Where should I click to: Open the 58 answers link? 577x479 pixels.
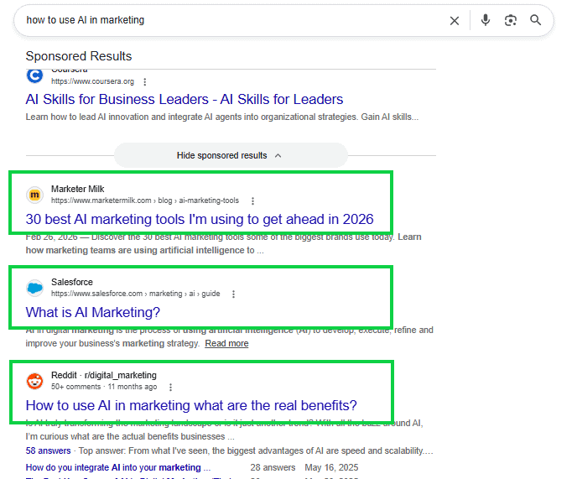(x=48, y=451)
